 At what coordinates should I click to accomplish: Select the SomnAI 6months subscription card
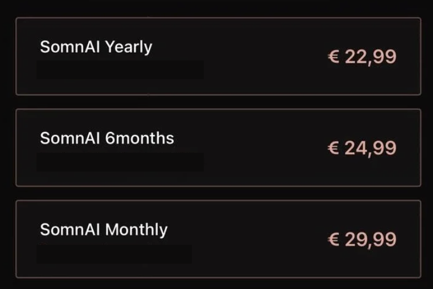pyautogui.click(x=218, y=148)
